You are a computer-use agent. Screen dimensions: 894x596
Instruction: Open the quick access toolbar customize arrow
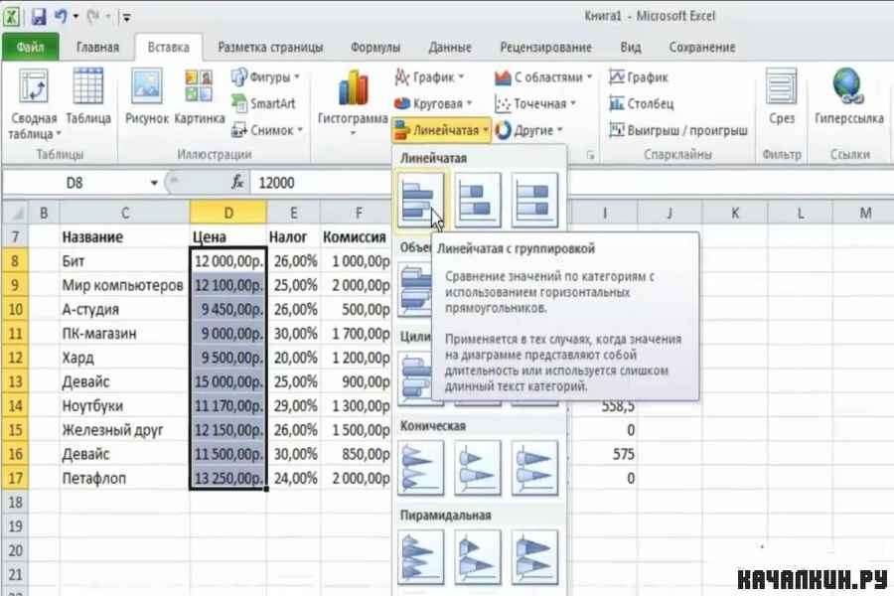click(x=126, y=17)
